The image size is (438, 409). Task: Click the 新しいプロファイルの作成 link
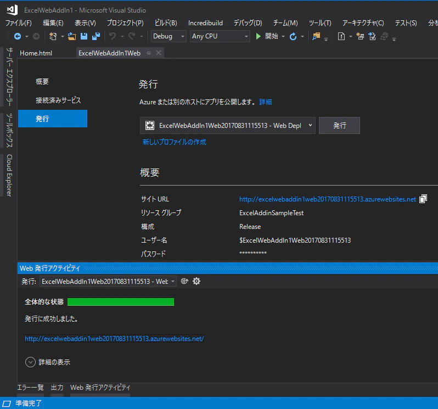175,142
